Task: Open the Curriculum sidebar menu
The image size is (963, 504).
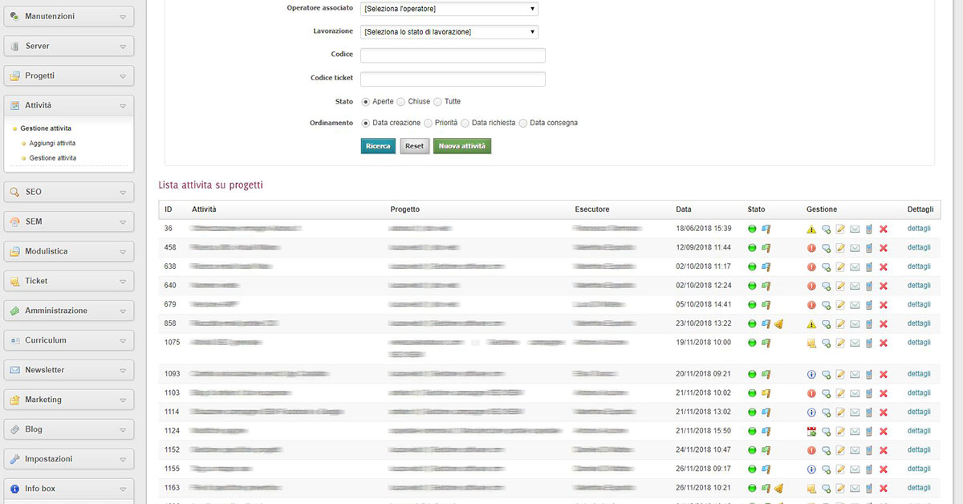Action: tap(69, 340)
